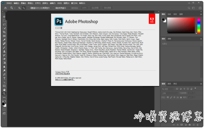The width and height of the screenshot is (204, 128).
Task: Enable Resize Windows to Fit checkbox
Action: click(28, 8)
